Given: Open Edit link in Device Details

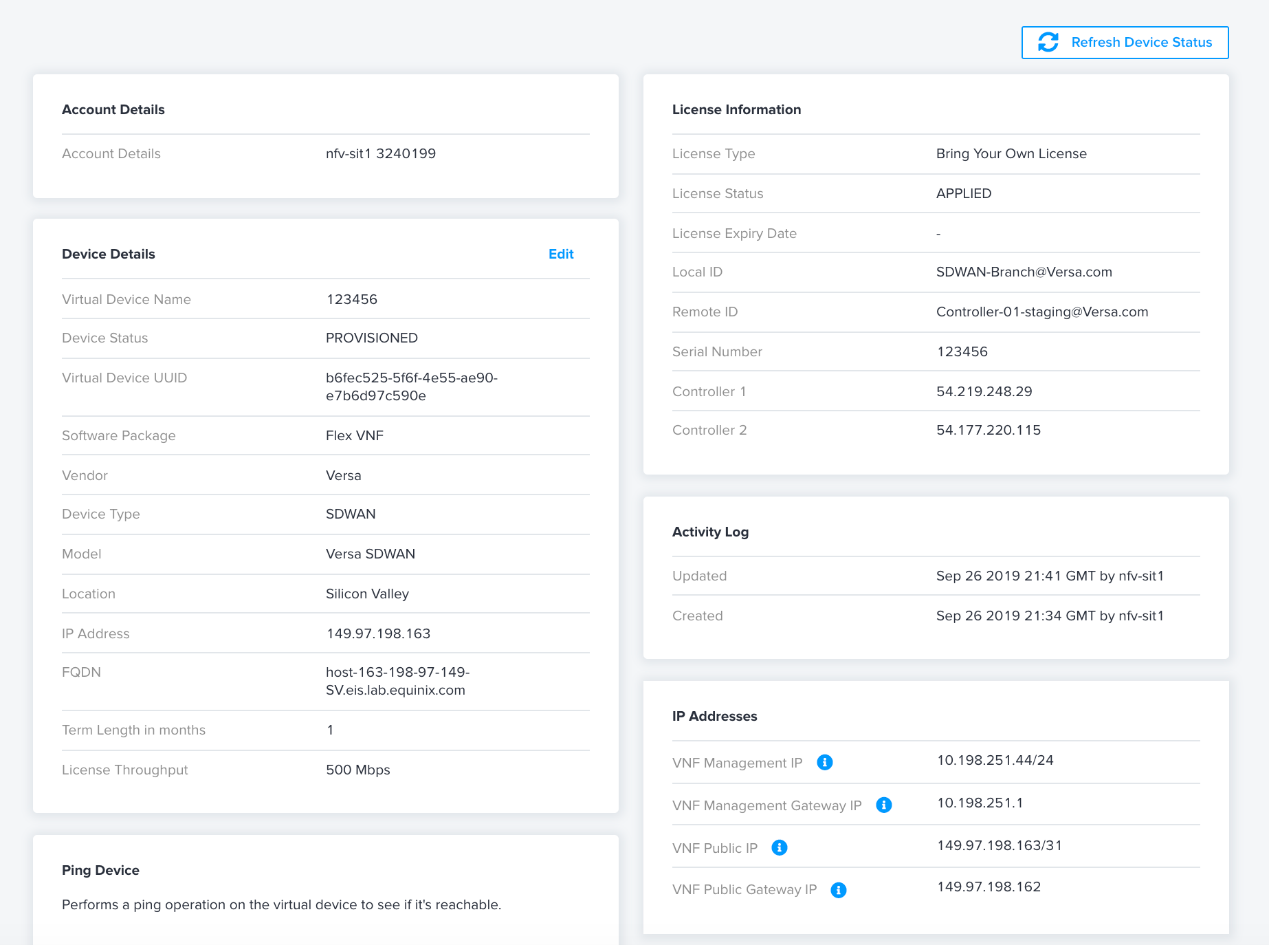Looking at the screenshot, I should point(561,254).
